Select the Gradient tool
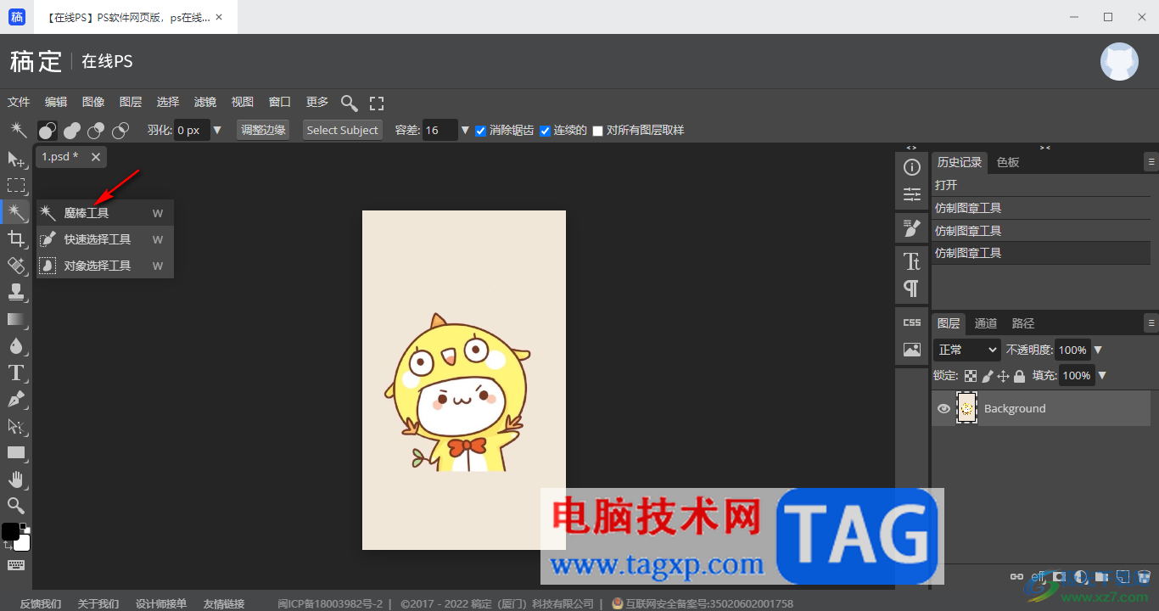Screen dimensions: 1159x611 (16, 319)
